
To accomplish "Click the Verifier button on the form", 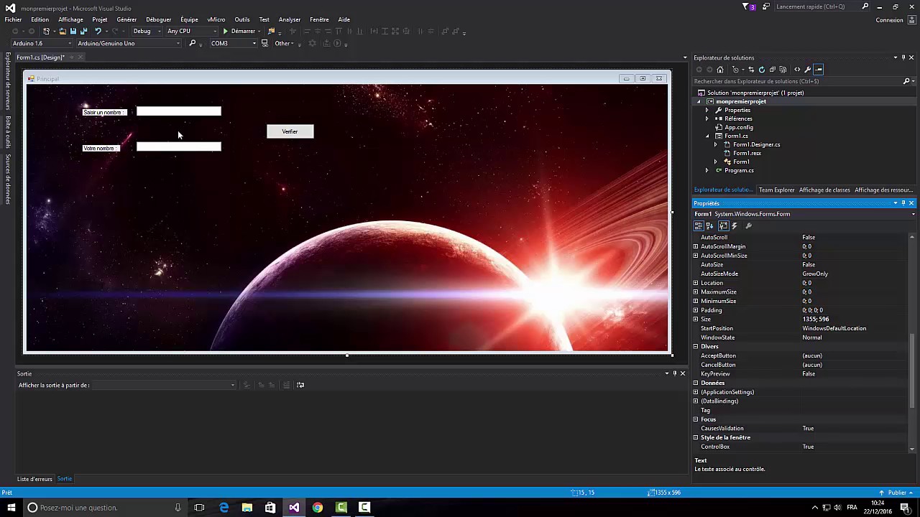I will pos(290,131).
